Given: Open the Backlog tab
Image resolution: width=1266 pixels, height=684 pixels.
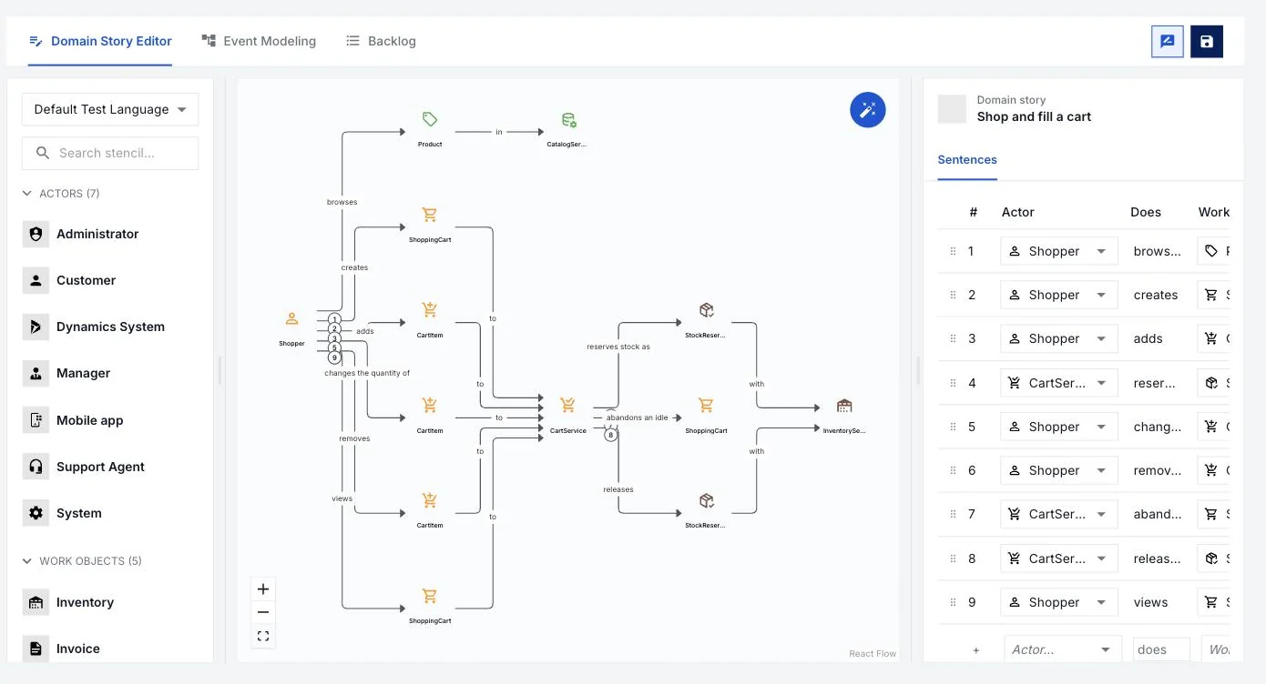Looking at the screenshot, I should (x=381, y=41).
